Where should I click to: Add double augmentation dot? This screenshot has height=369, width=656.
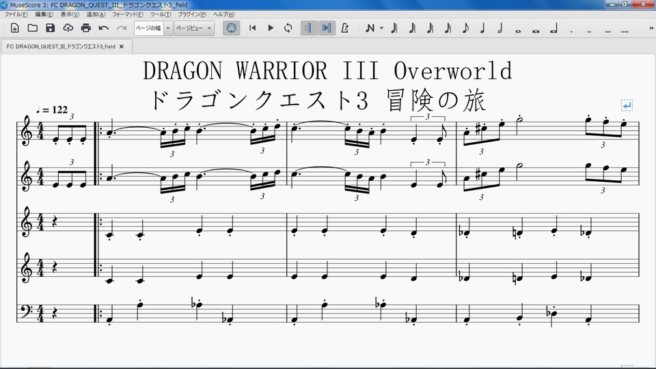[589, 31]
